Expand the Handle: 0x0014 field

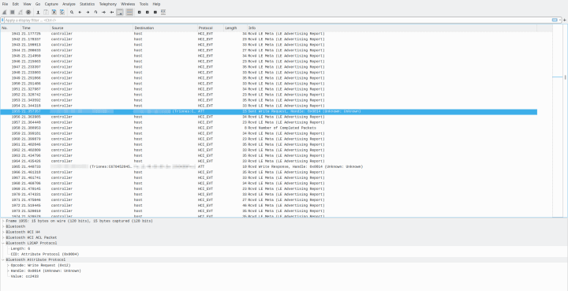8,270
